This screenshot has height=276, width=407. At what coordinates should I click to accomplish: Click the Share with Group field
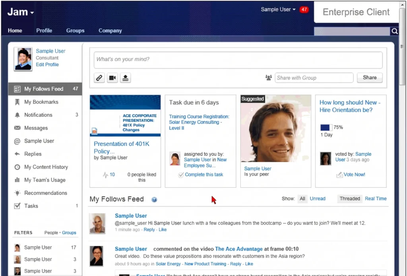(x=314, y=78)
